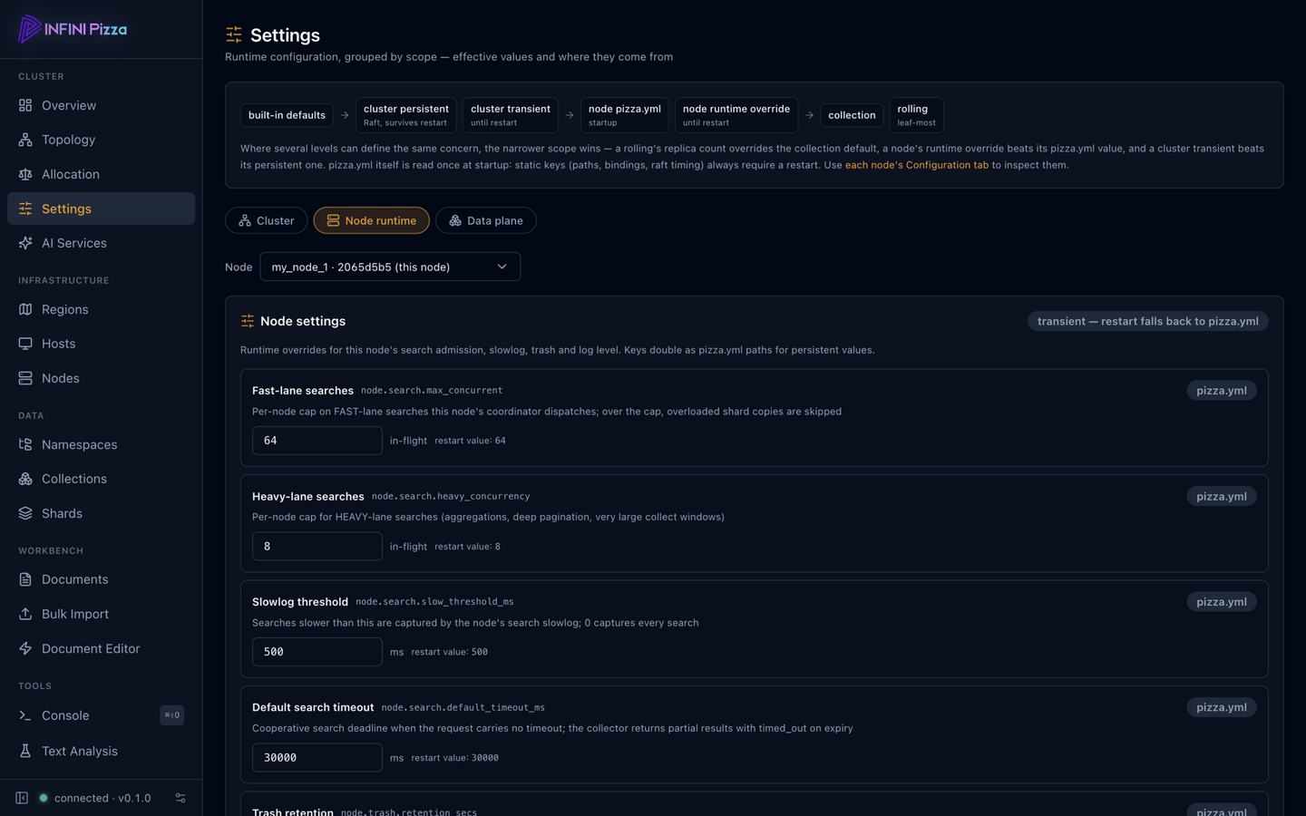Click the Topology icon in sidebar

tap(25, 140)
